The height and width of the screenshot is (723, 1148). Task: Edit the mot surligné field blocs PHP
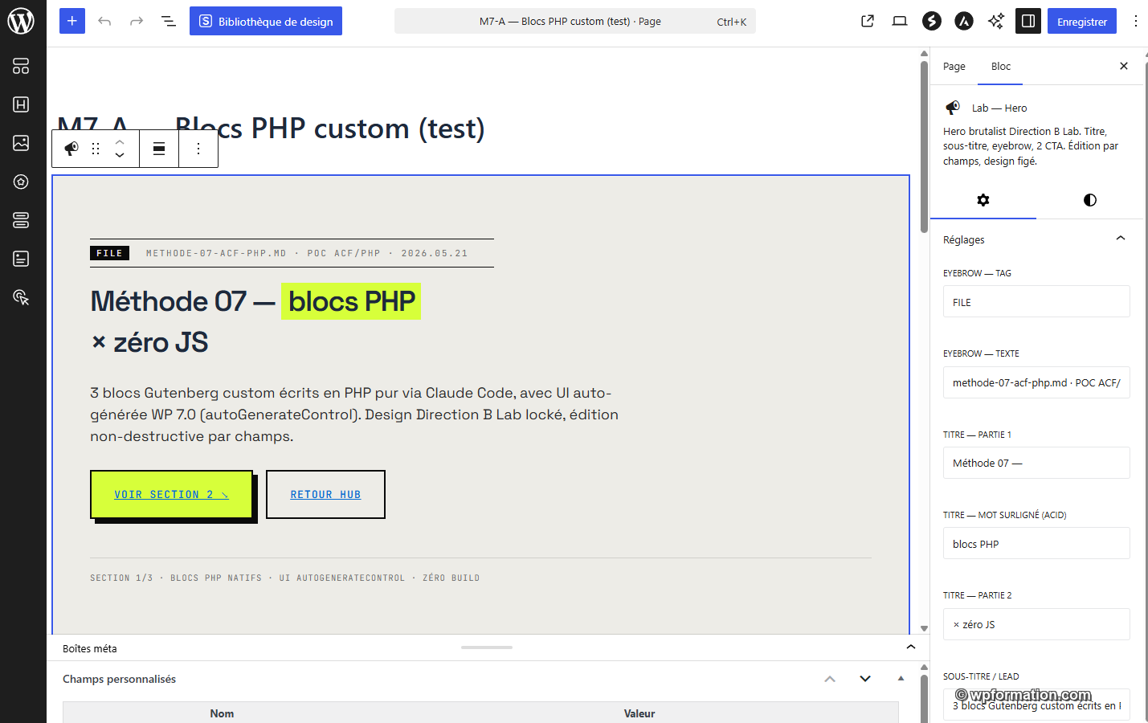[x=1036, y=544]
